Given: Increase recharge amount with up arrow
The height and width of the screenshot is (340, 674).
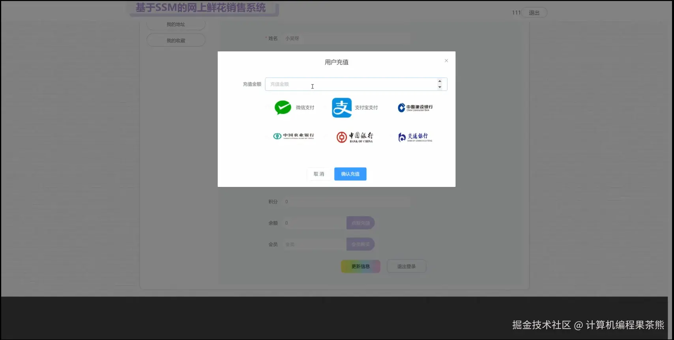Looking at the screenshot, I should [x=440, y=81].
